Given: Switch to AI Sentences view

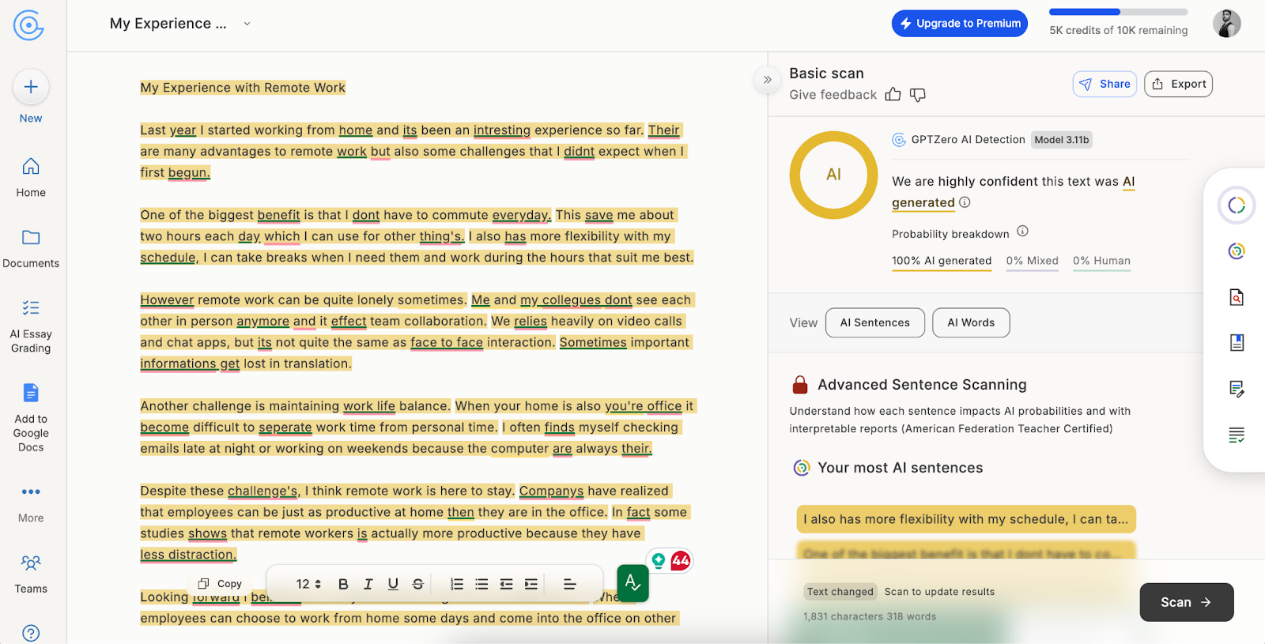Looking at the screenshot, I should (x=874, y=322).
